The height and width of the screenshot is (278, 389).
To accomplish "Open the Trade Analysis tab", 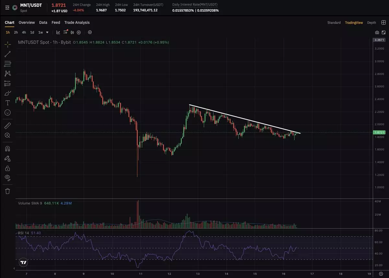I will click(77, 22).
